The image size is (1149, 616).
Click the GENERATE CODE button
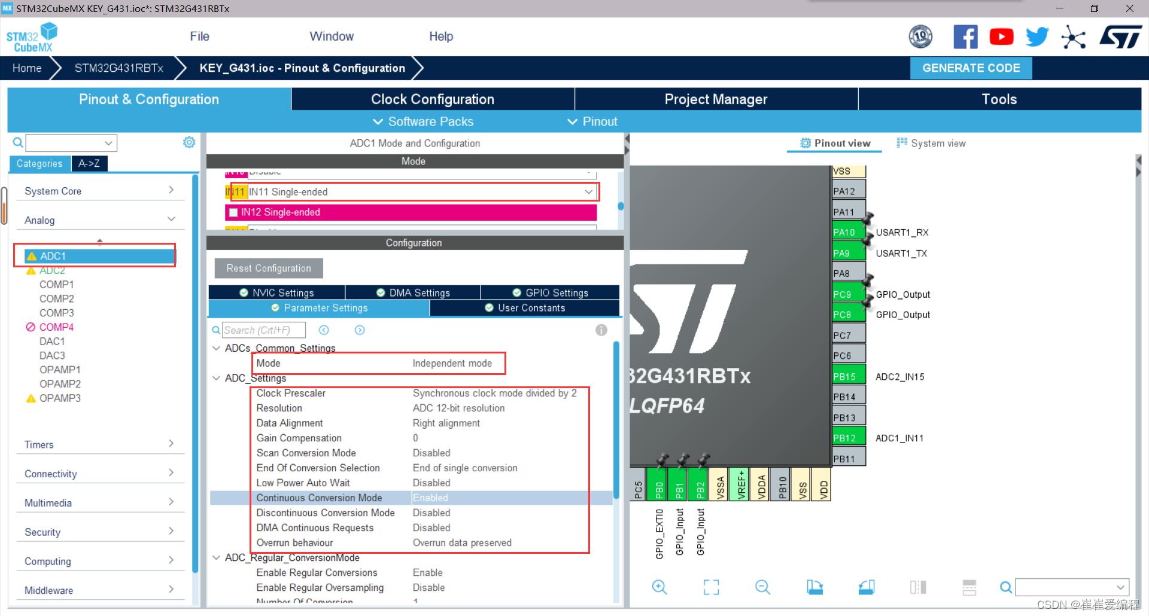971,68
